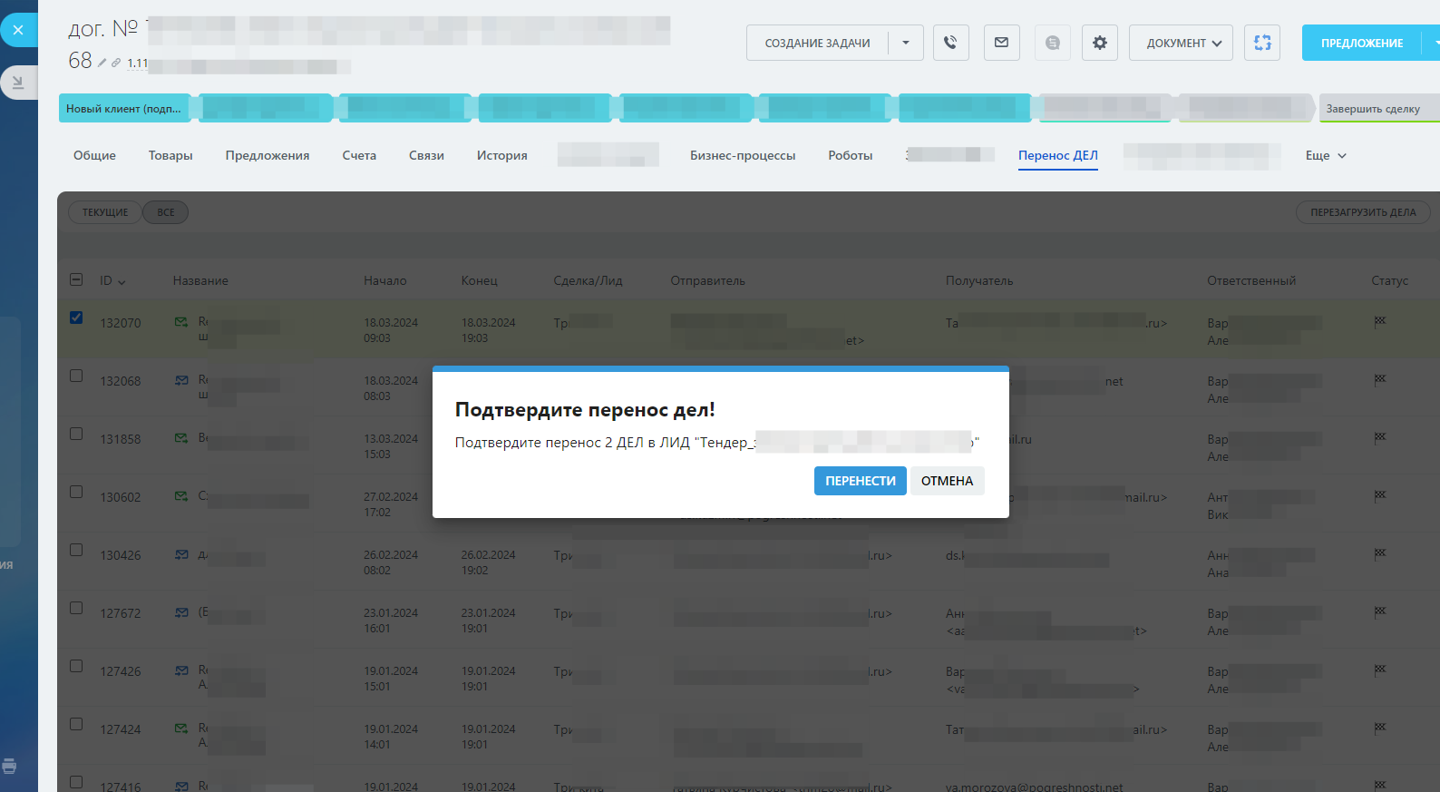Switch to the Товары tab
The image size is (1440, 792).
[x=170, y=155]
